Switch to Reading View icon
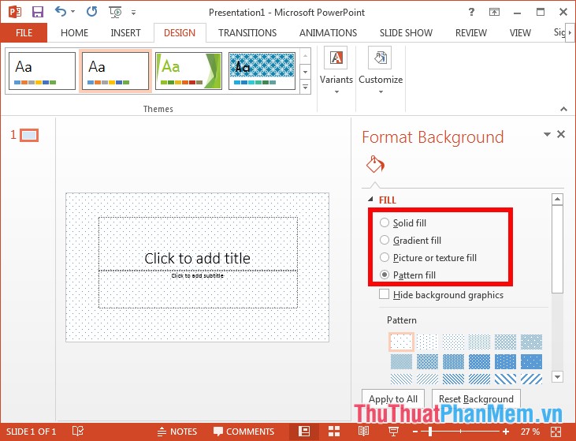Viewport: 576px width, 441px height. 364,432
